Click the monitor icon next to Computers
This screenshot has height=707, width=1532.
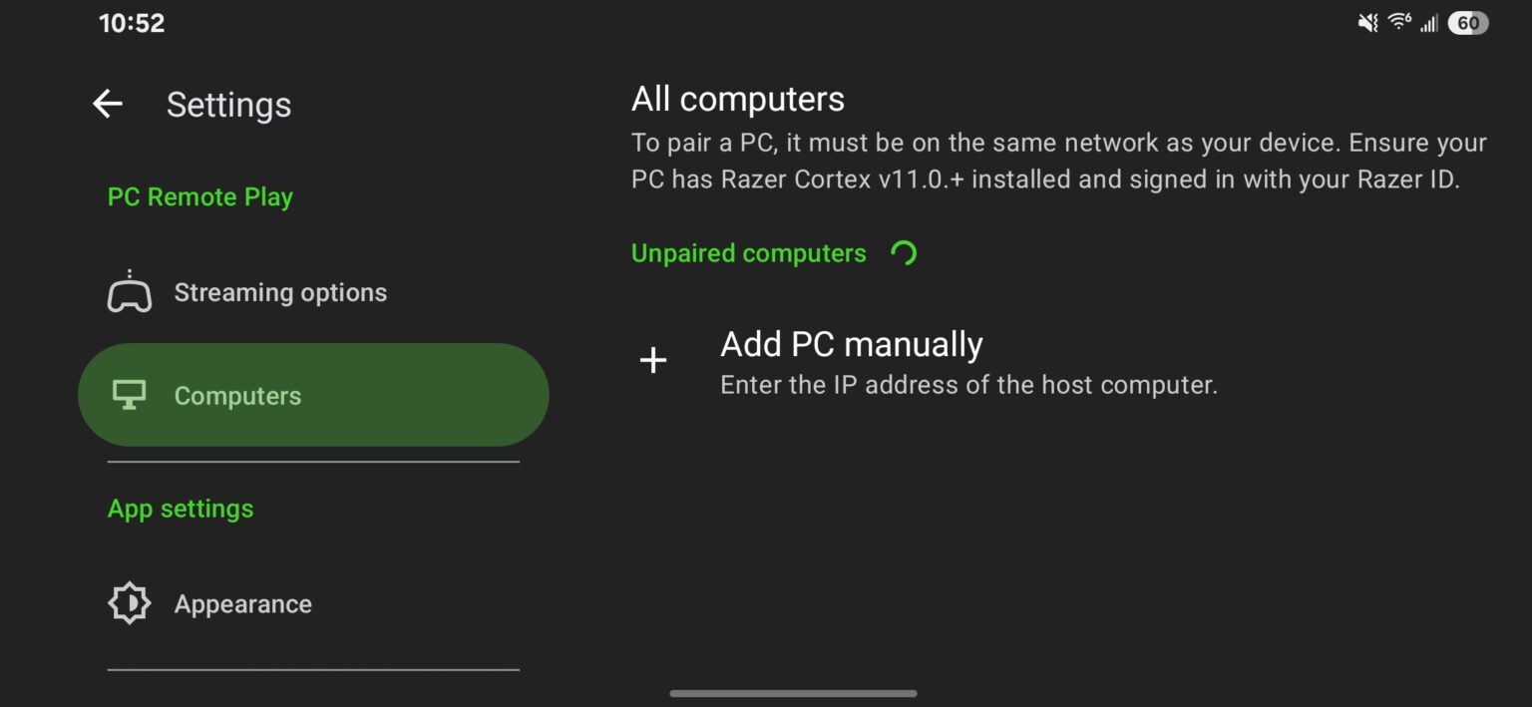coord(129,395)
